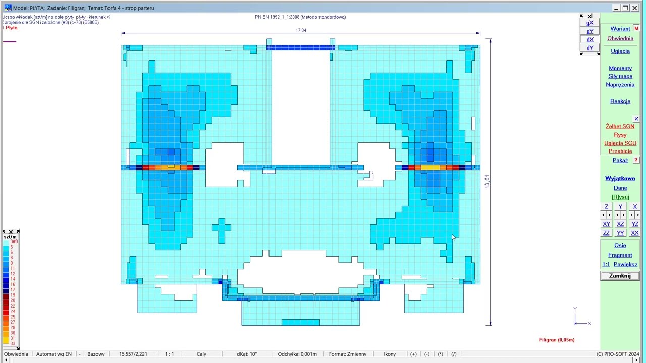Select the gX reinforcement direction button
This screenshot has width=646, height=363.
[x=589, y=23]
